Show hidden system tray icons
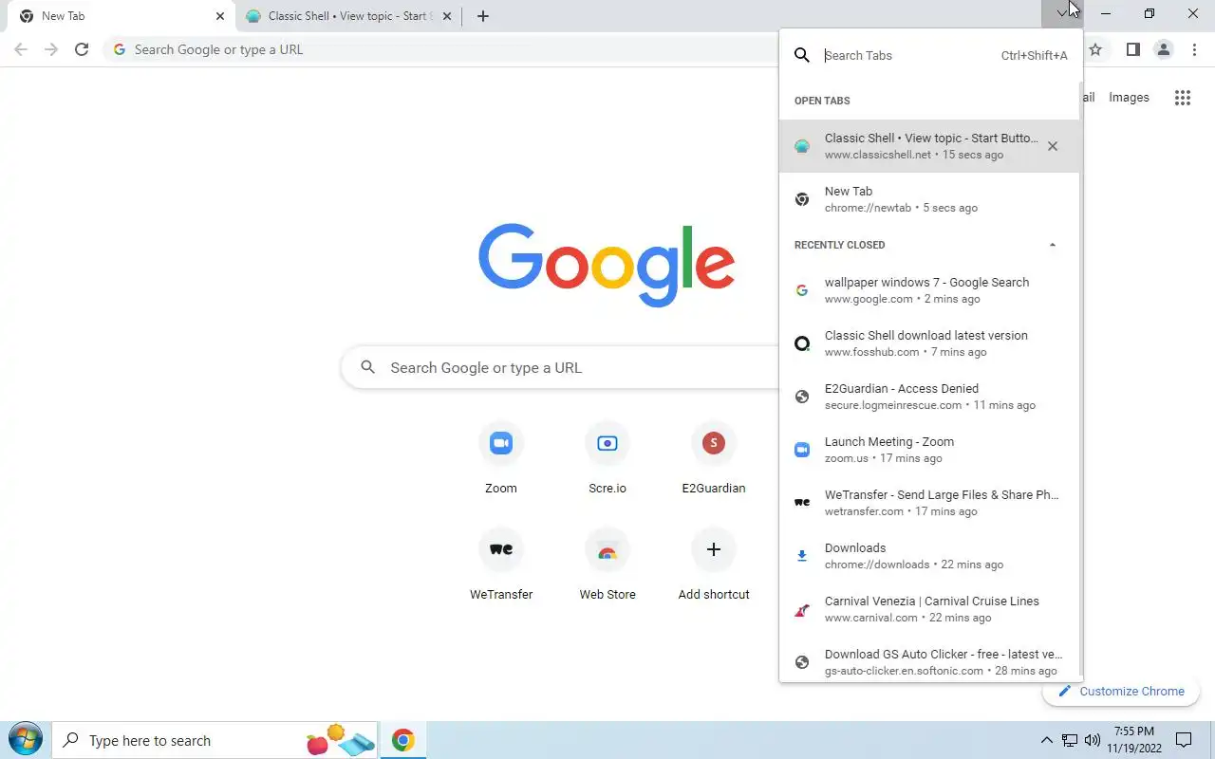This screenshot has width=1215, height=759. [x=1047, y=740]
